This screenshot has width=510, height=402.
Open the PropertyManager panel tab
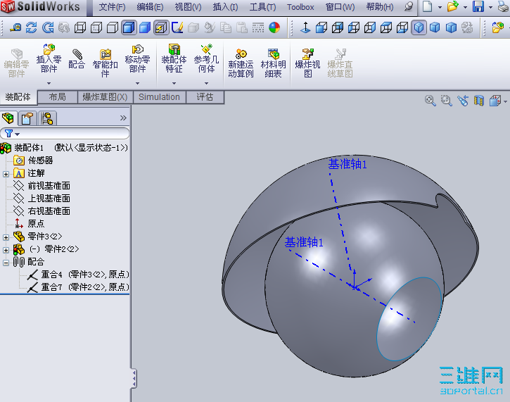(27, 118)
